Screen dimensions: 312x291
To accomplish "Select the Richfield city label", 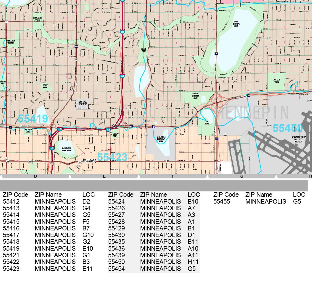I will click(89, 161).
